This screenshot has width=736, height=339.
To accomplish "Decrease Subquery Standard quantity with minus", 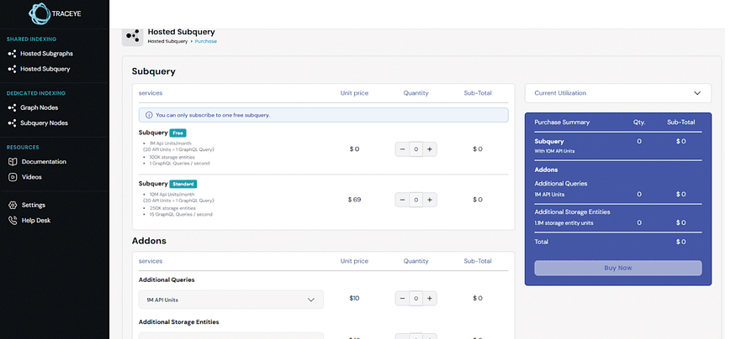I will (402, 200).
